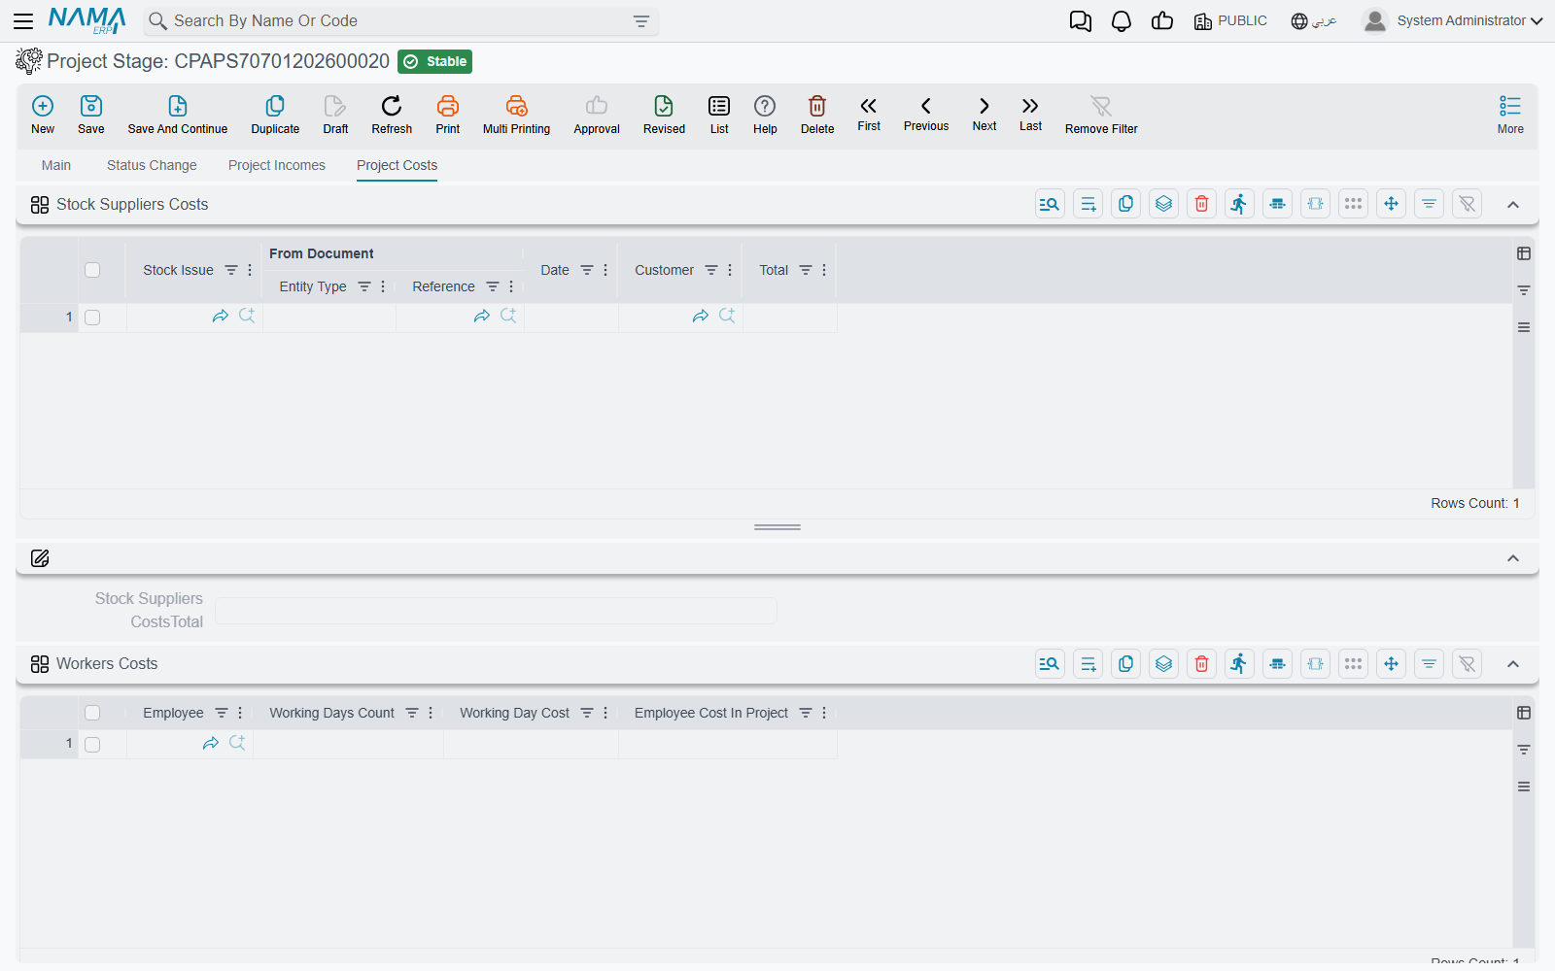Toggle select-all checkbox in Workers Costs
The width and height of the screenshot is (1555, 971).
coord(92,713)
